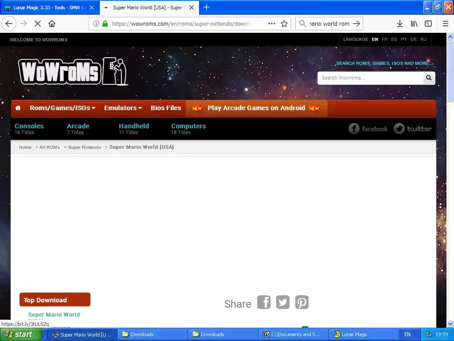Submit the search bar query arrow
This screenshot has height=341, width=454.
(x=357, y=24)
